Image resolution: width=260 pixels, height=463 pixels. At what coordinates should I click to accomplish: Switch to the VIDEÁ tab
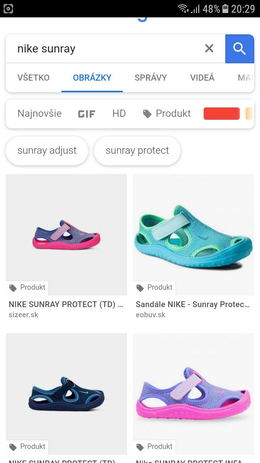(x=202, y=77)
